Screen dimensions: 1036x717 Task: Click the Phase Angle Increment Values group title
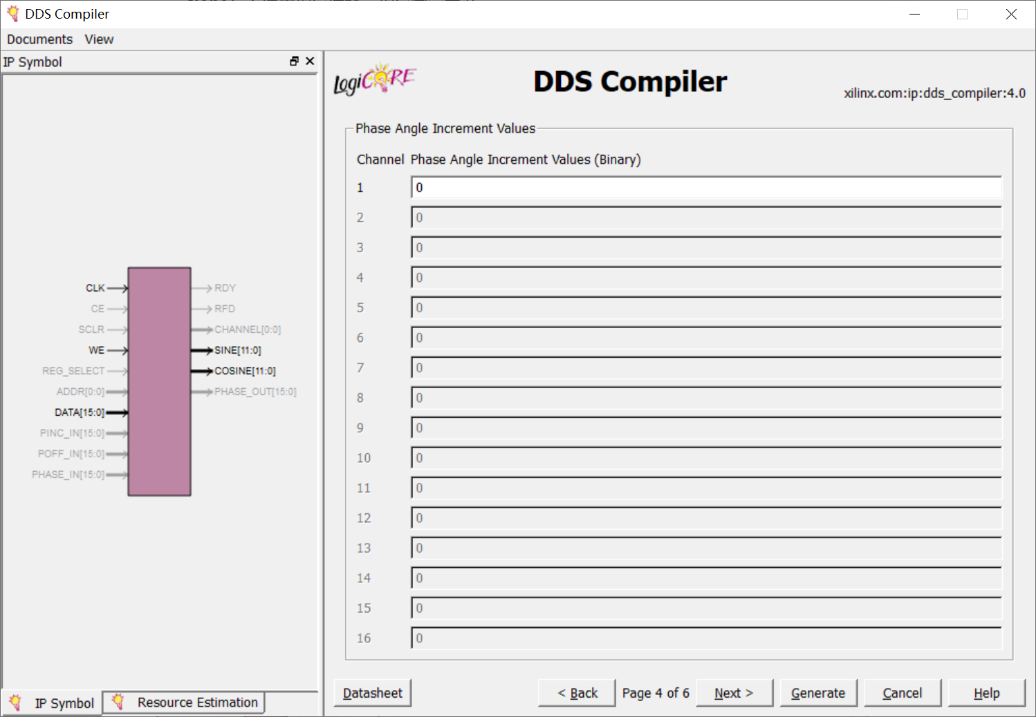tap(445, 128)
